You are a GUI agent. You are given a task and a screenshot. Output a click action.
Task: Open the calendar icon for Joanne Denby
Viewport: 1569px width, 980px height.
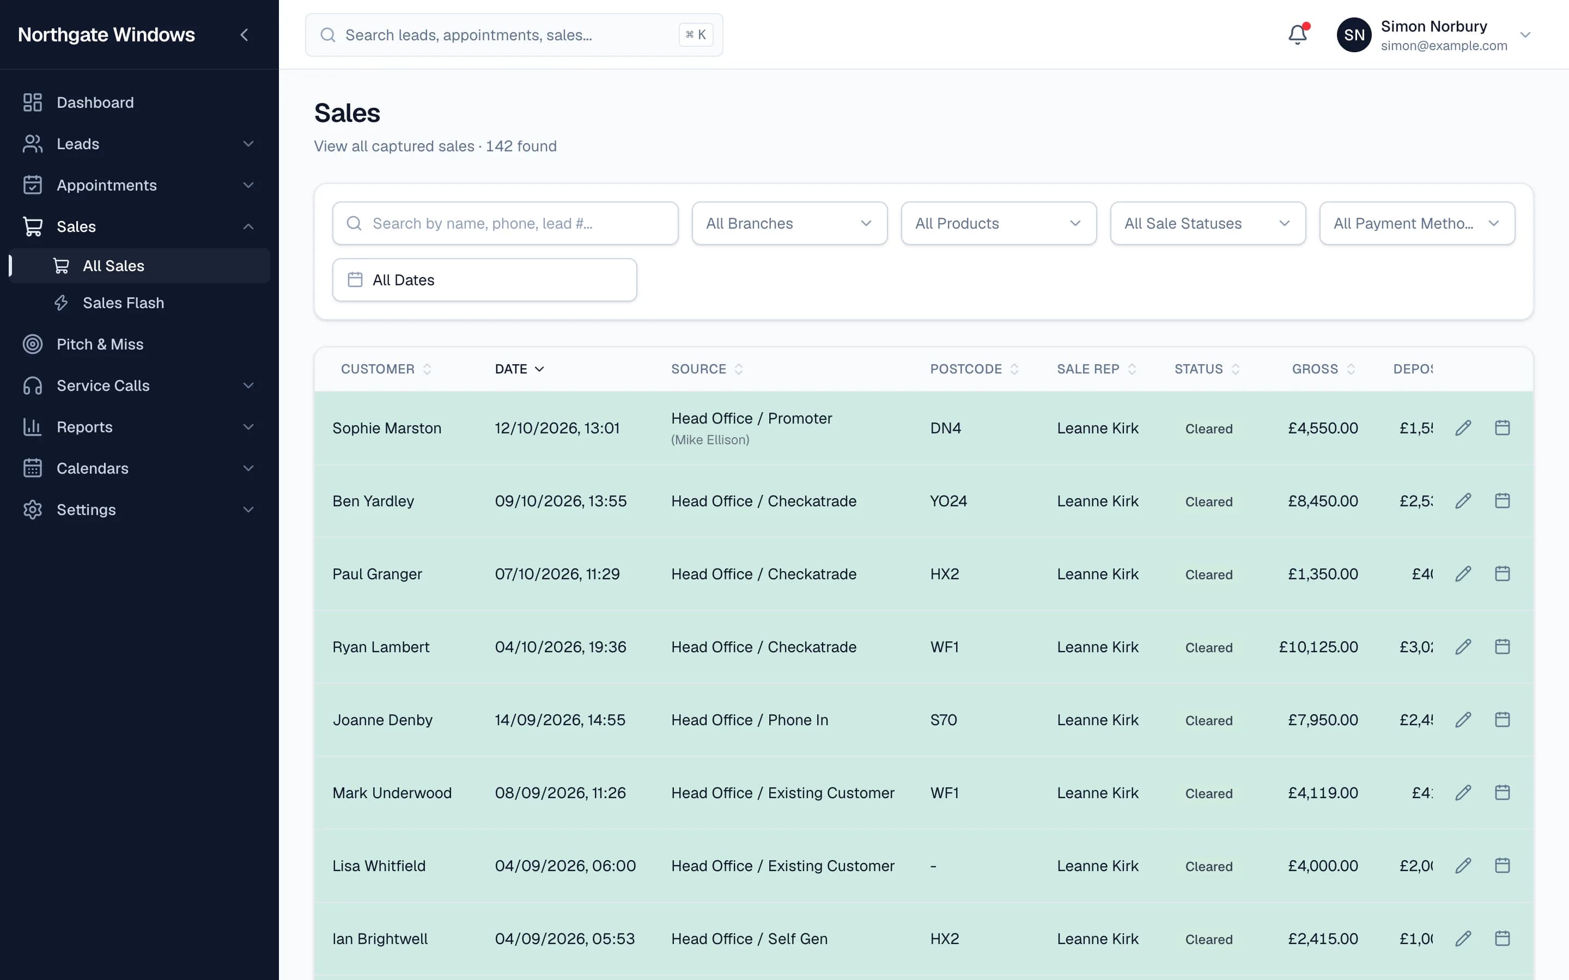point(1502,719)
